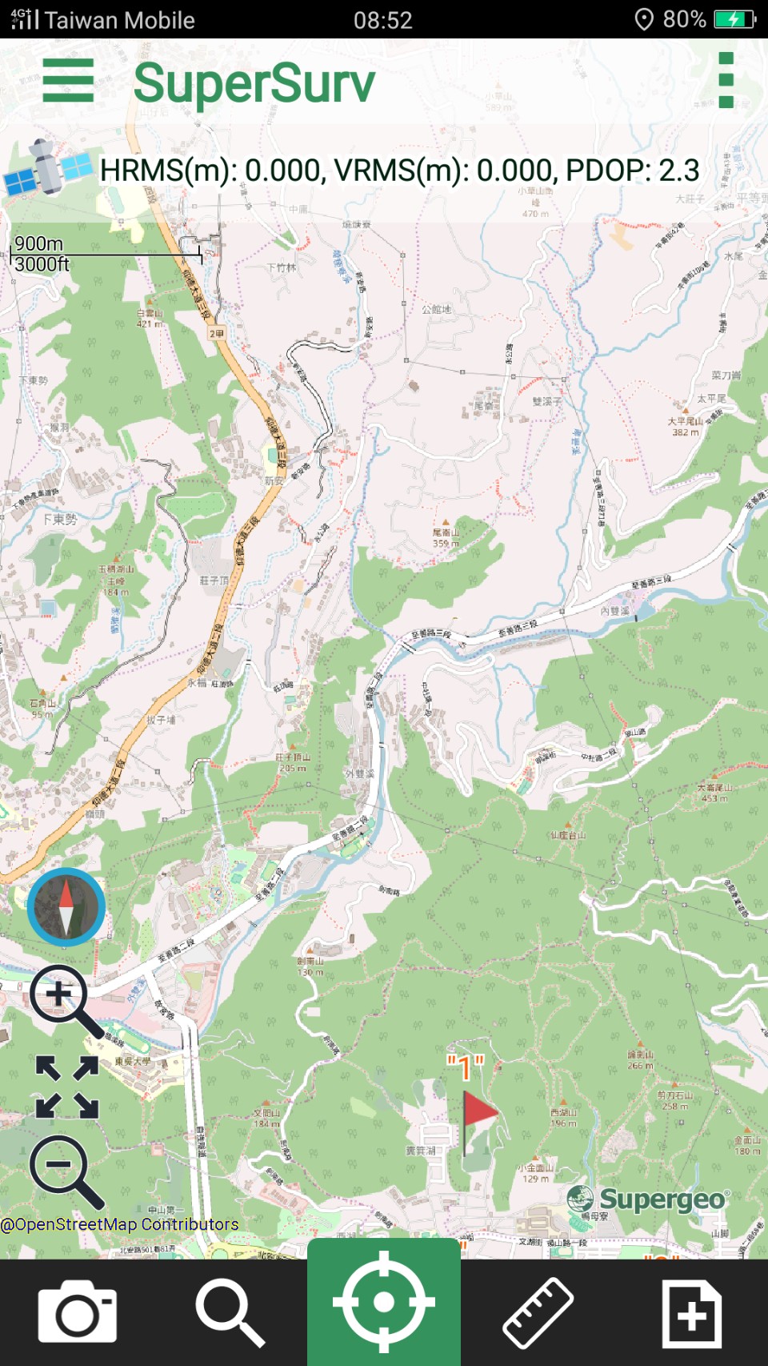Tap the OpenStreetMap Contributors attribution
The width and height of the screenshot is (768, 1366).
(x=120, y=1224)
